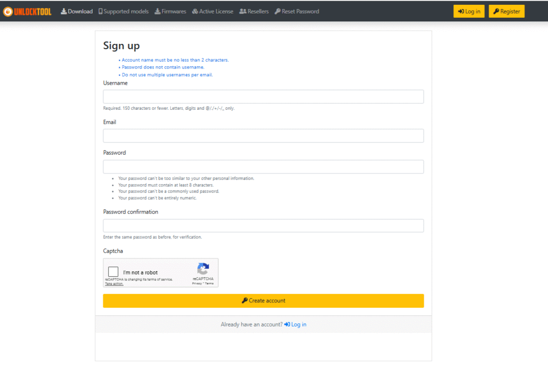The image size is (548, 365).
Task: Submit with Create account button
Action: coord(263,301)
